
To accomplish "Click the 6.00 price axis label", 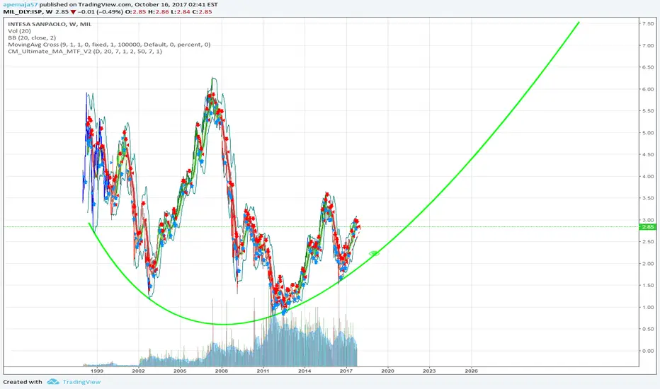I will click(647, 89).
